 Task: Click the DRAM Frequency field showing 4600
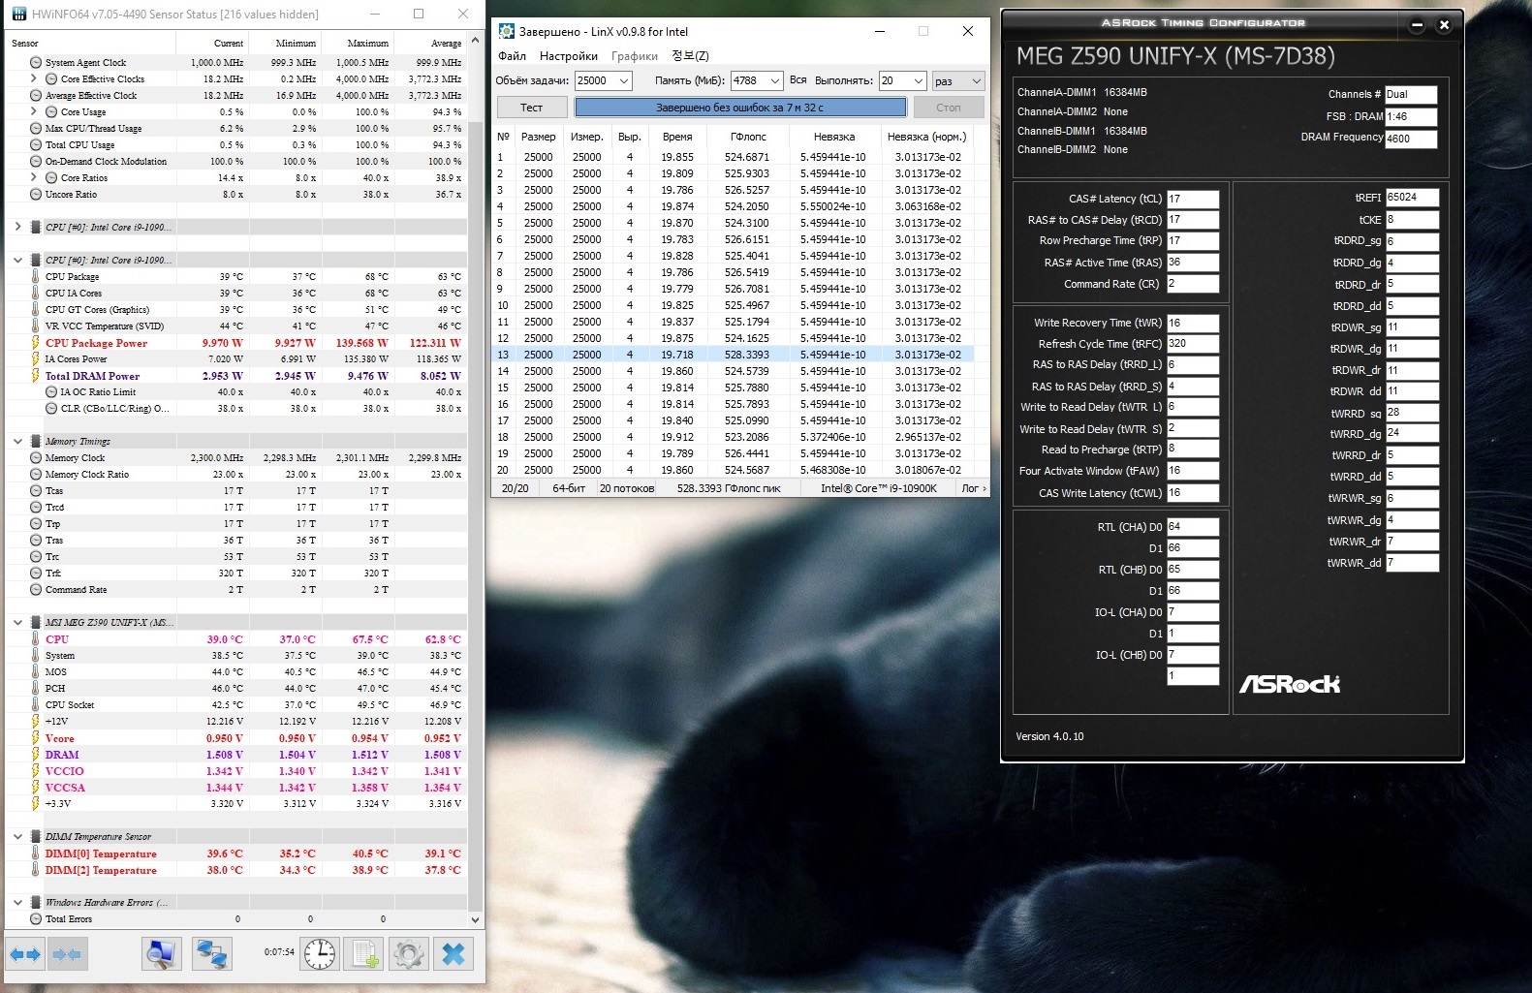(1411, 139)
